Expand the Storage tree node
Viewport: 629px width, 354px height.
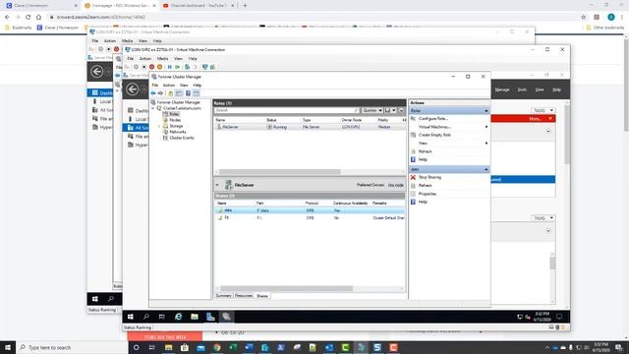159,126
